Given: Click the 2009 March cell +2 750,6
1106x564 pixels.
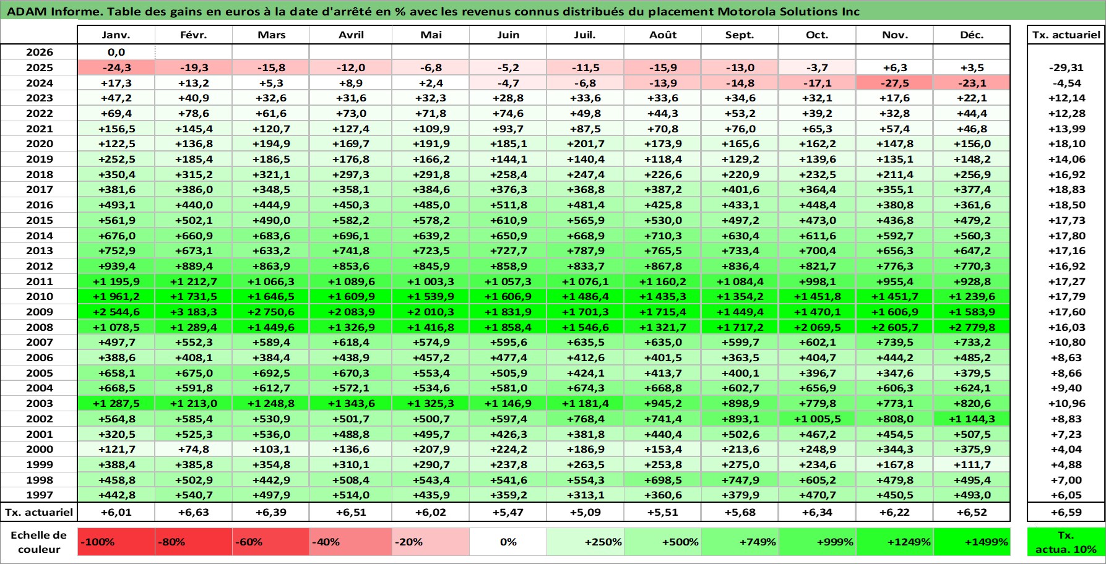Looking at the screenshot, I should click(x=271, y=312).
